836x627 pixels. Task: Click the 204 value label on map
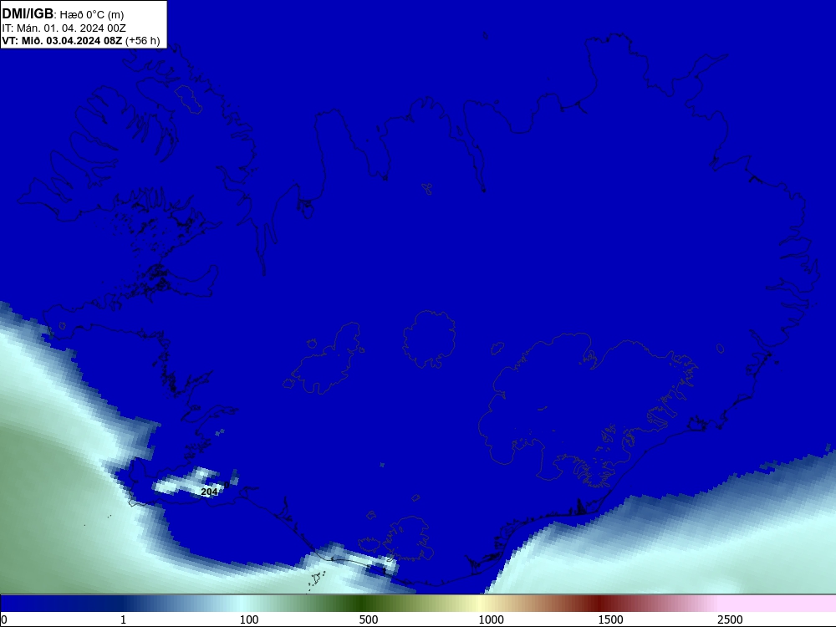tap(209, 492)
